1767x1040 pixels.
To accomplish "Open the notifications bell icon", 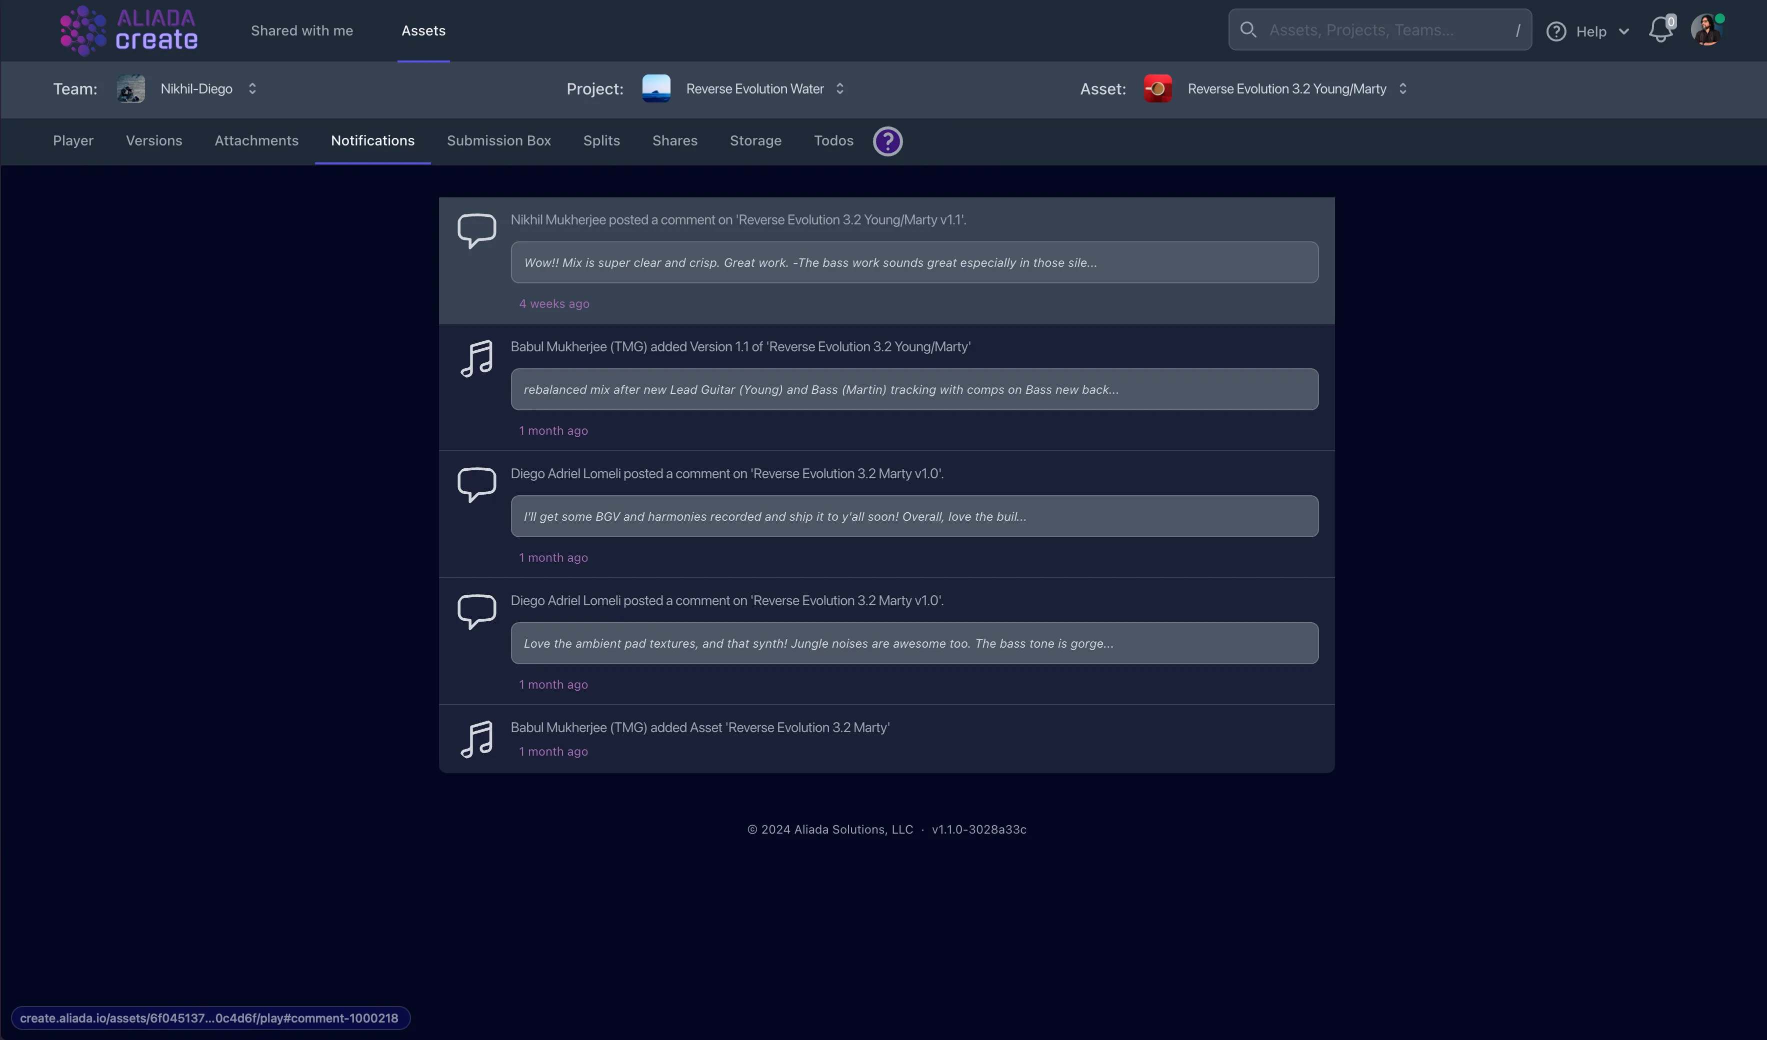I will click(x=1659, y=30).
